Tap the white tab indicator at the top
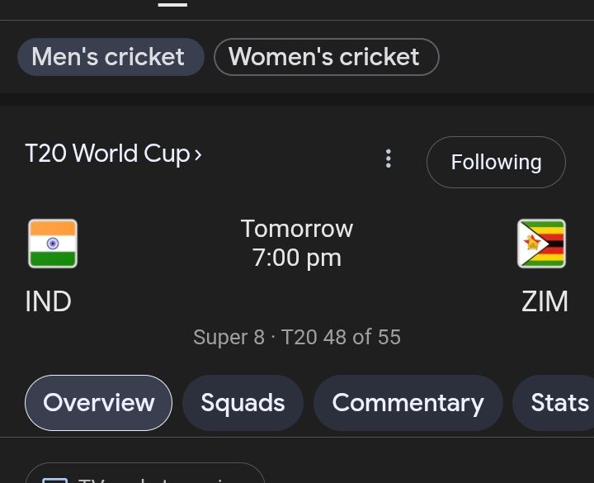 pos(173,3)
